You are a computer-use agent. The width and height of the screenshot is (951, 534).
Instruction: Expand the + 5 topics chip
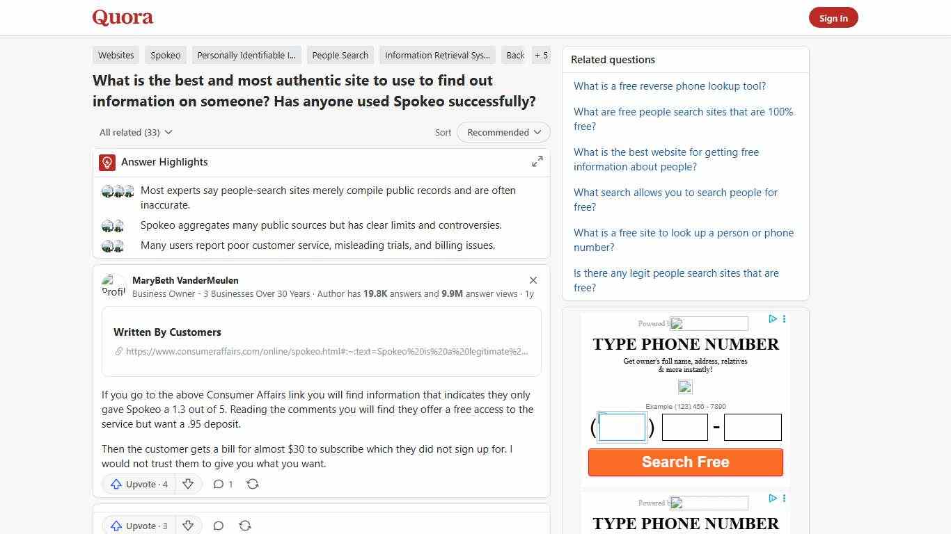click(541, 55)
